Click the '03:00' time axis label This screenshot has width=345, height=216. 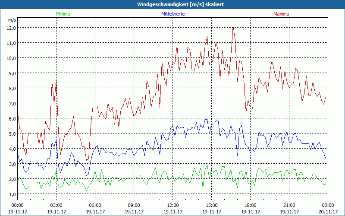(56, 206)
